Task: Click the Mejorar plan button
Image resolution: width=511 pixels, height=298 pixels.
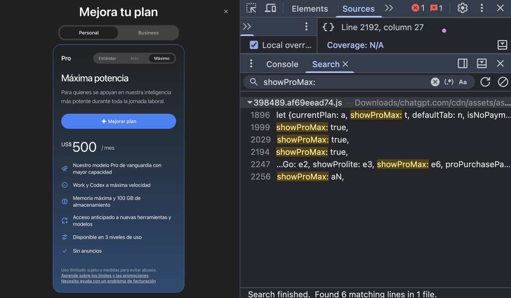Action: [x=118, y=121]
